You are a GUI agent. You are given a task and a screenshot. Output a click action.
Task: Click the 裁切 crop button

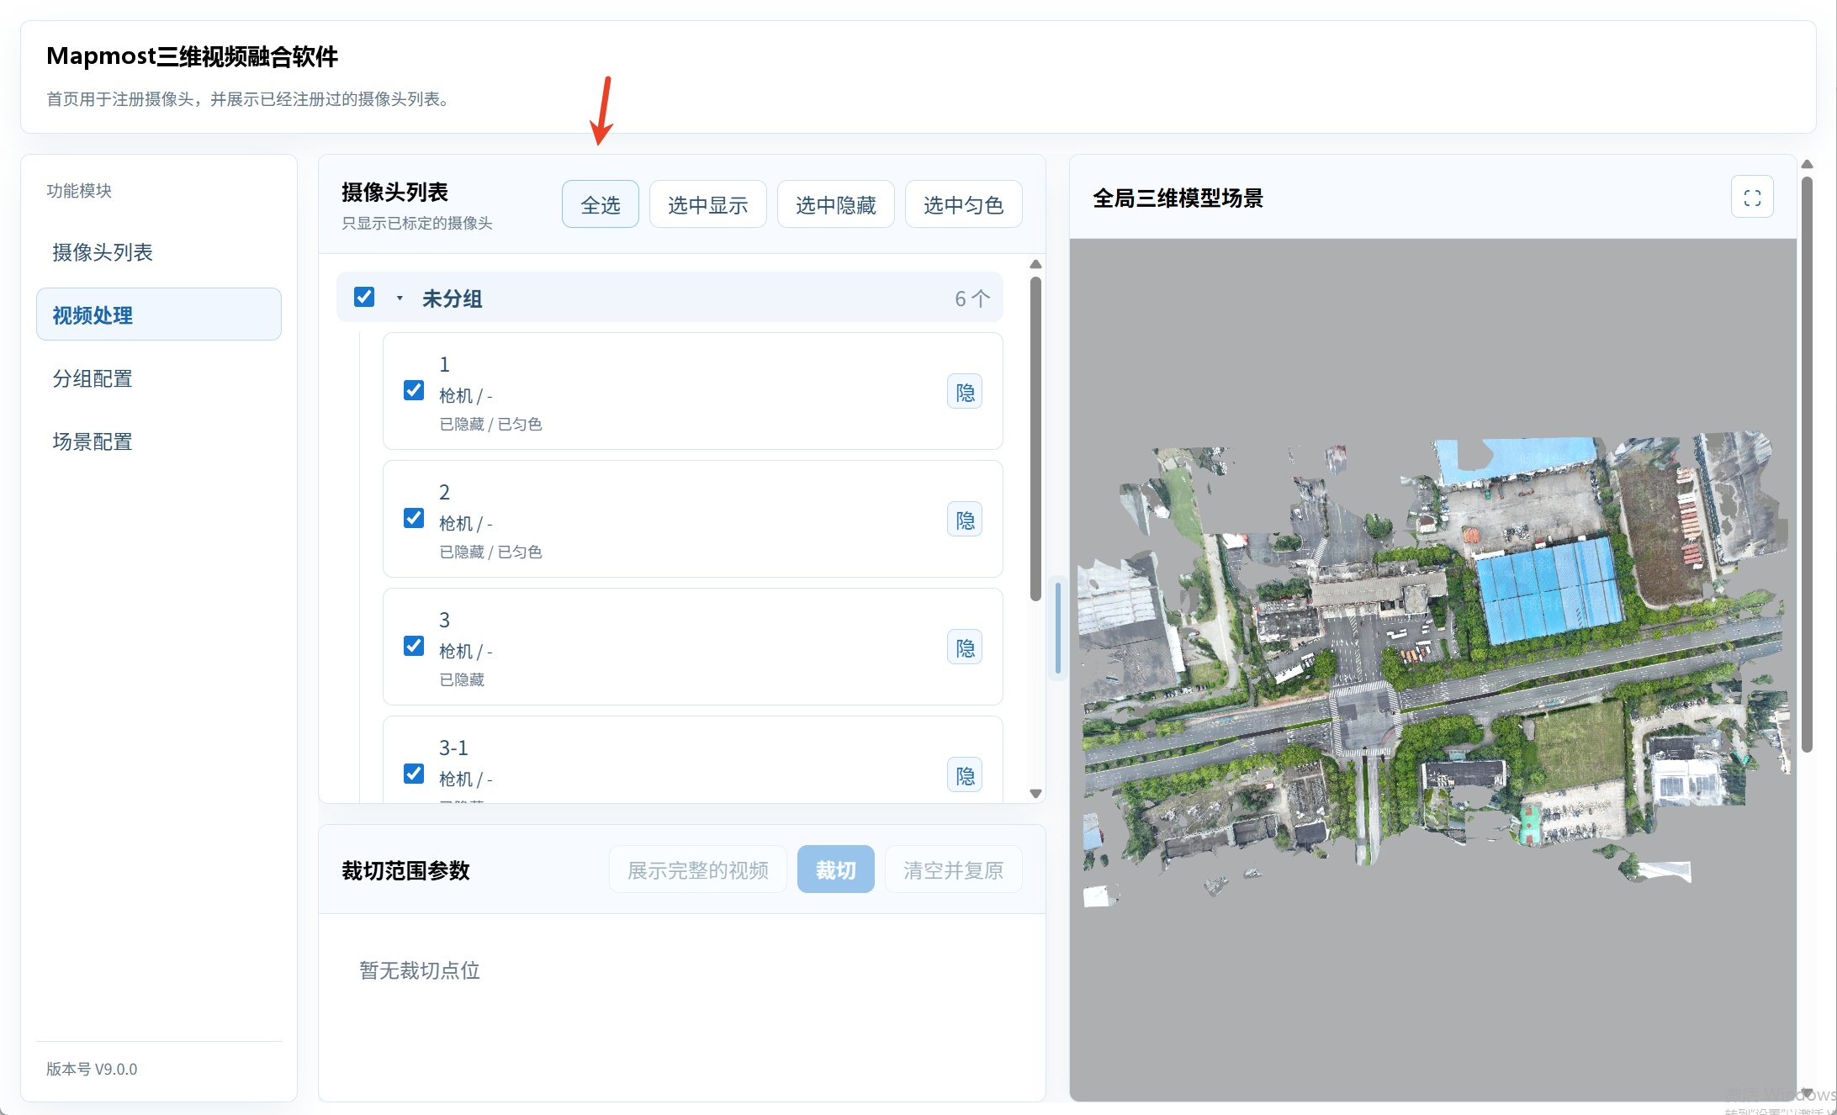(836, 869)
